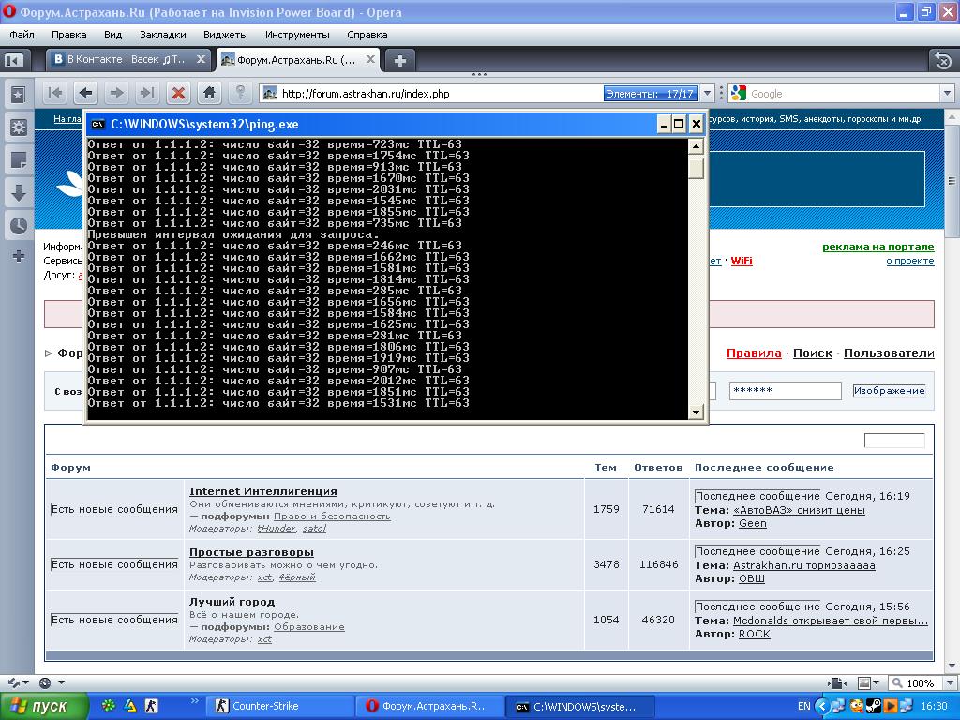The height and width of the screenshot is (720, 960).
Task: Open the Файл menu
Action: coord(22,35)
